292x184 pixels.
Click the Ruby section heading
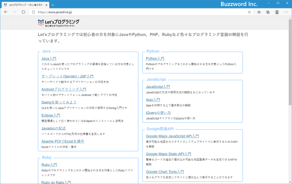47,158
